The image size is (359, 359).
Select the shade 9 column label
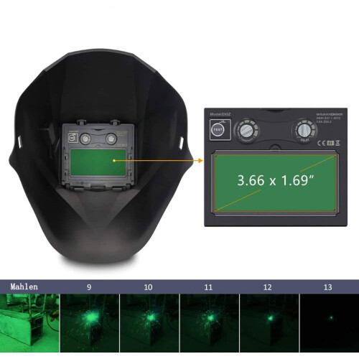pos(89,287)
